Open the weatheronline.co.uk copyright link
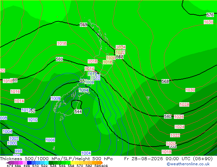217x167 pixels. 188,164
